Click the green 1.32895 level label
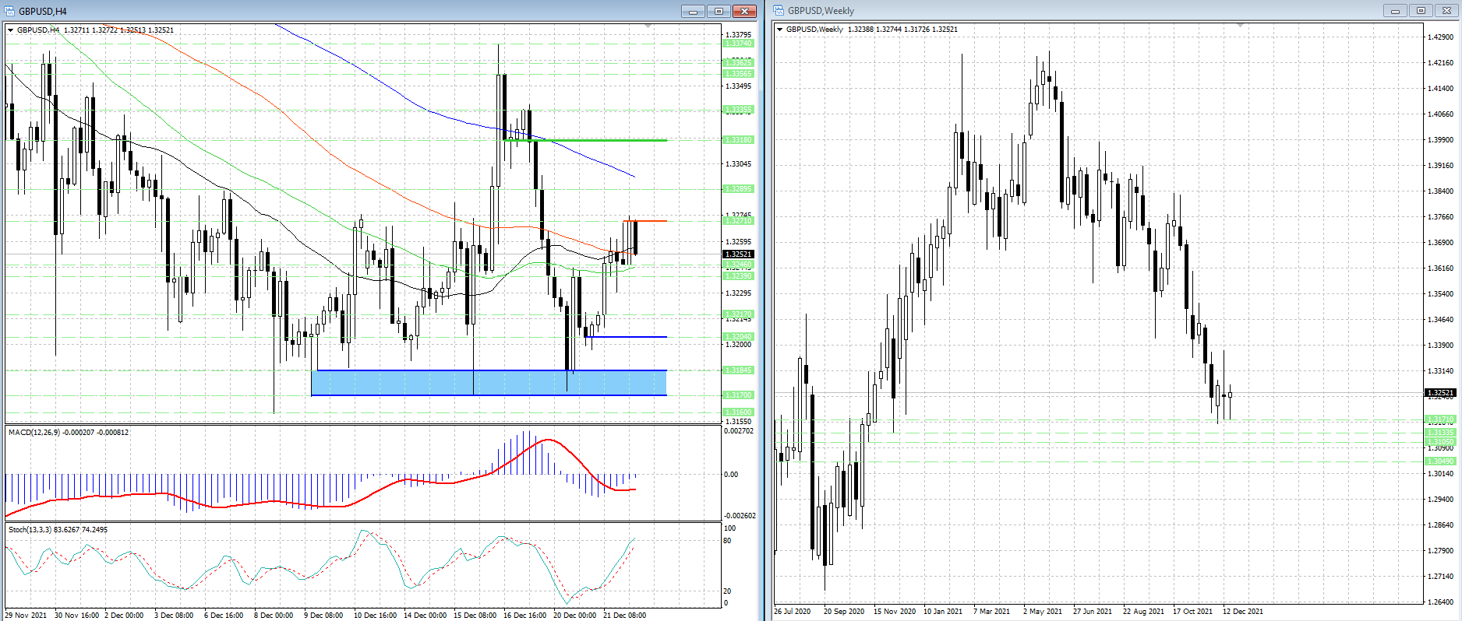The image size is (1462, 621). click(x=738, y=189)
